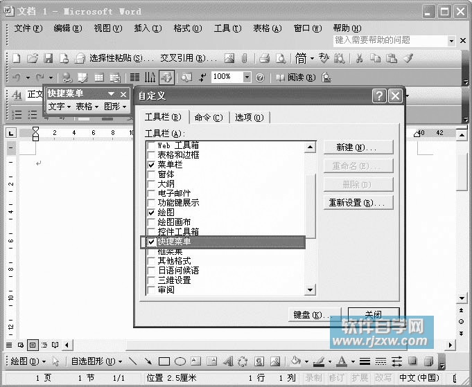
Task: Uncheck the 快捷菜单 checkbox
Action: [151, 242]
